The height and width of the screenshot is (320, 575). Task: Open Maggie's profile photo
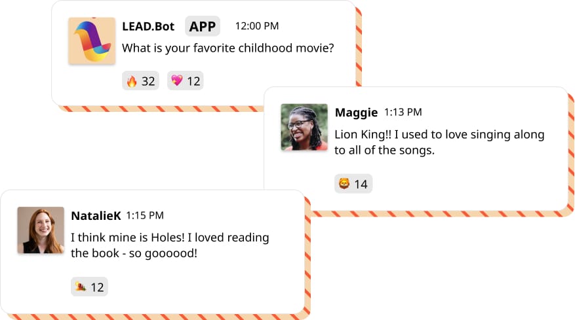click(x=304, y=127)
